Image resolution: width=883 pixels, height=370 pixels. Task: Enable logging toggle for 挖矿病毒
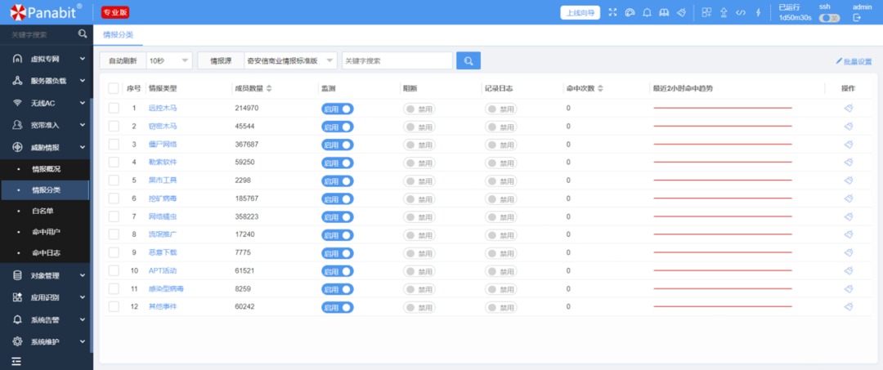500,199
